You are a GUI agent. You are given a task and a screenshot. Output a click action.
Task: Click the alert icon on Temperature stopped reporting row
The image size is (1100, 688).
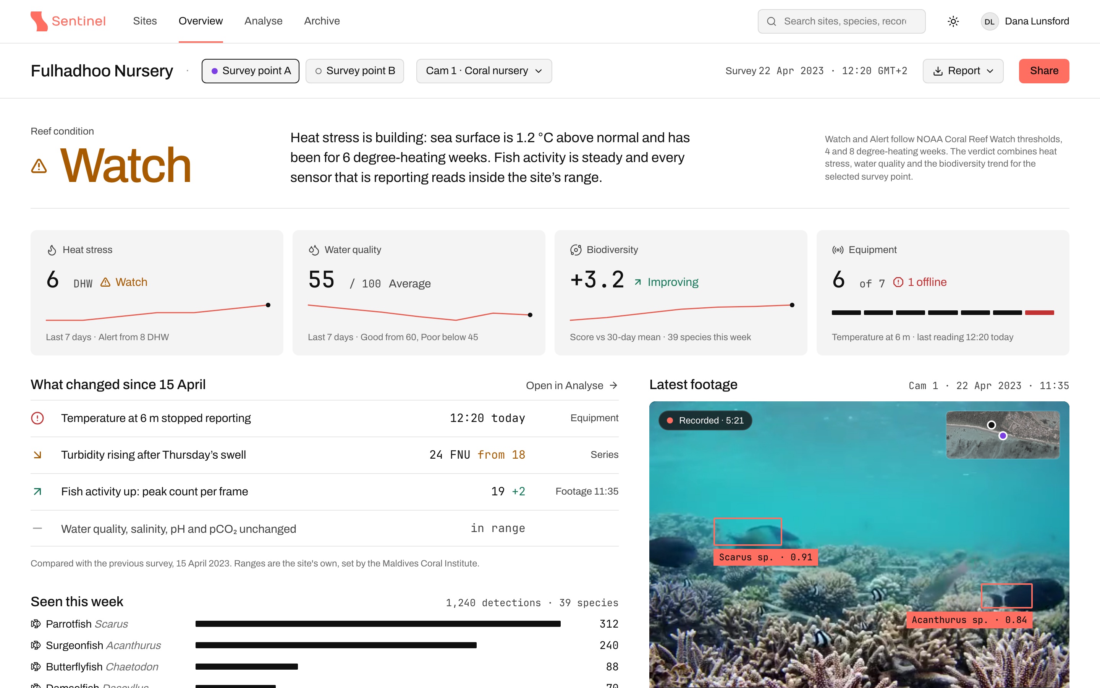coord(37,418)
